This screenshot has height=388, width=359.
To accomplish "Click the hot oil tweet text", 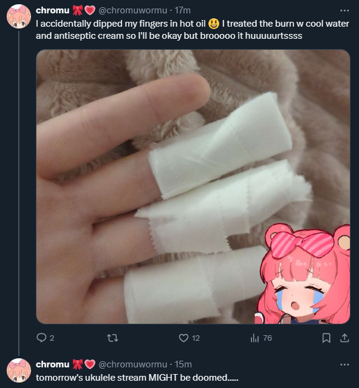I will coord(193,30).
